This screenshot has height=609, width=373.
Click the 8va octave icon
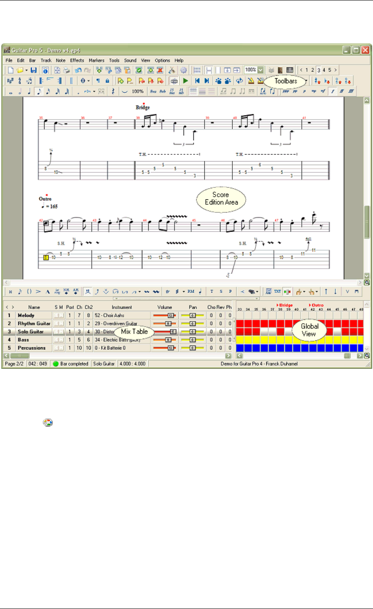coord(153,91)
